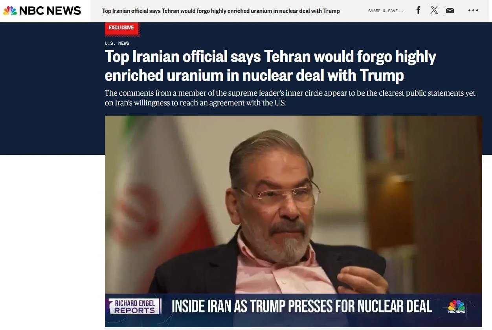Open the U.S. NEWS section link

coord(117,43)
